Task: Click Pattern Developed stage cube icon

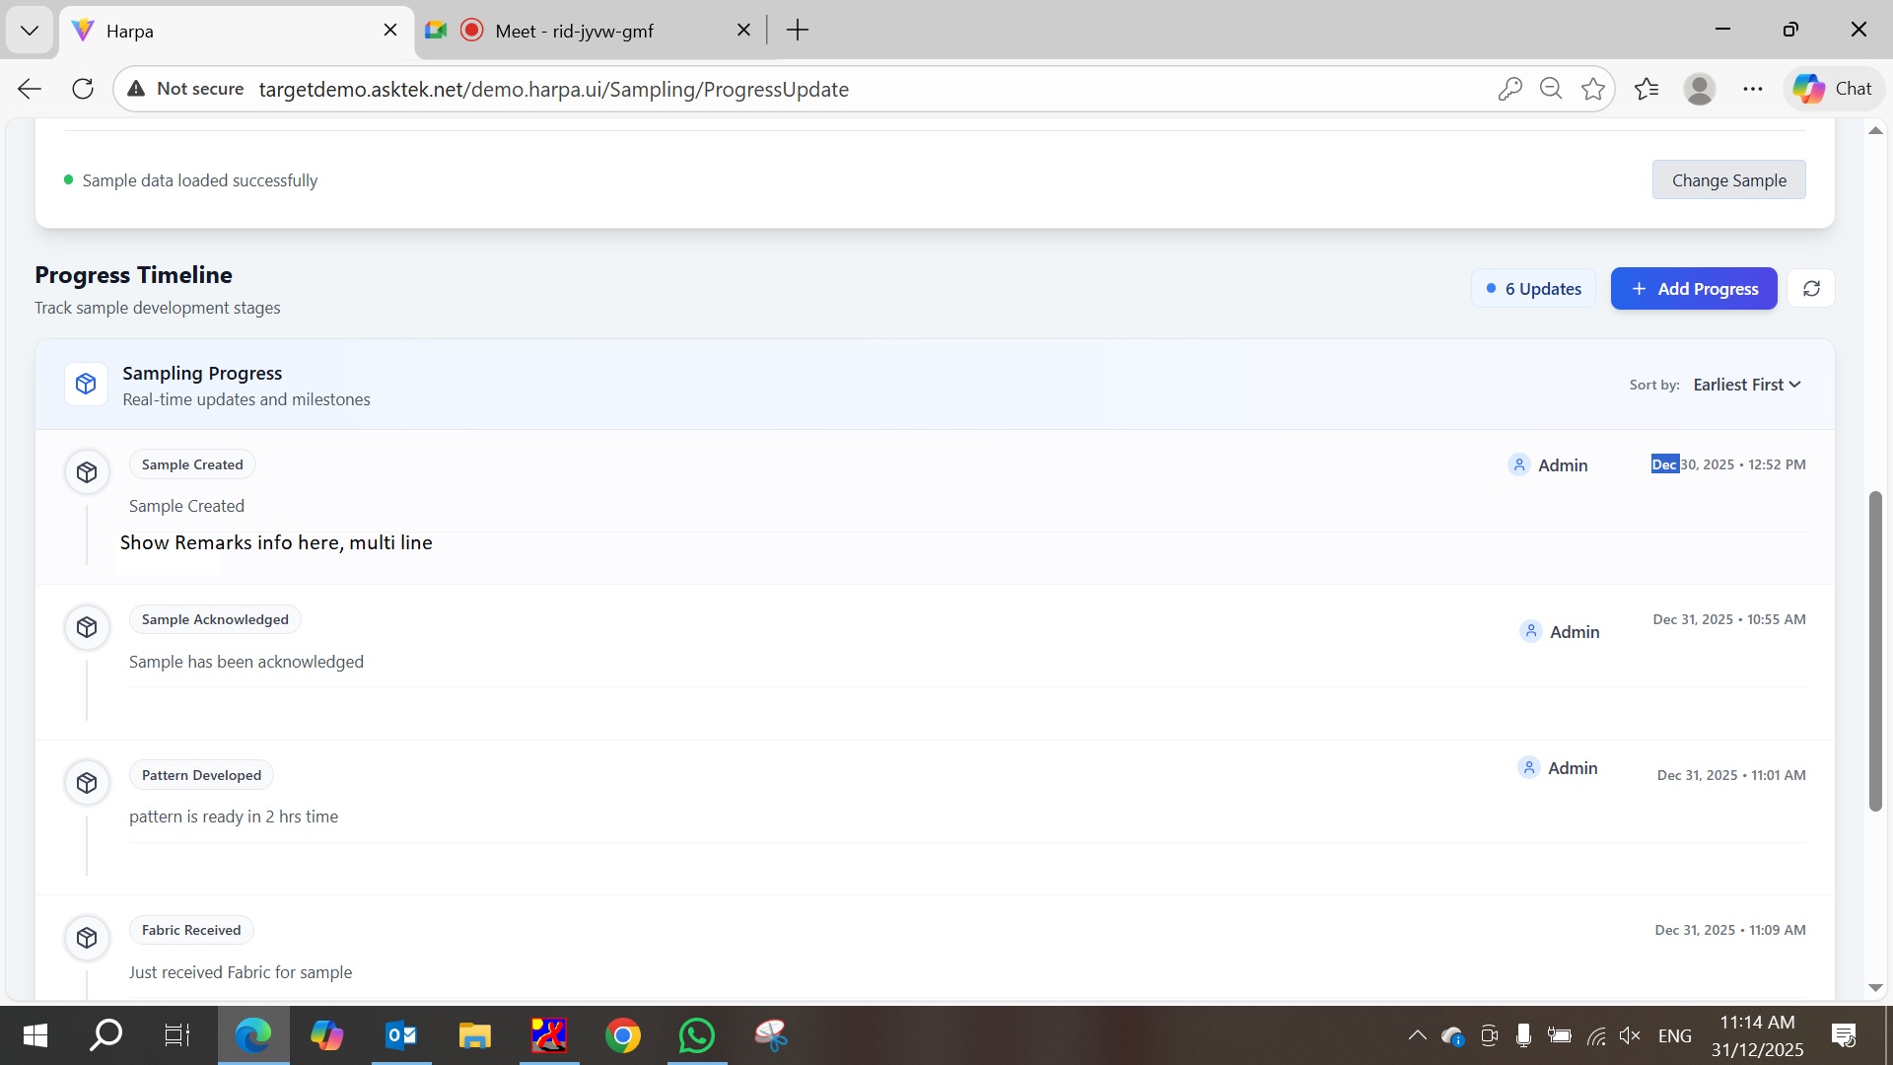Action: [87, 783]
